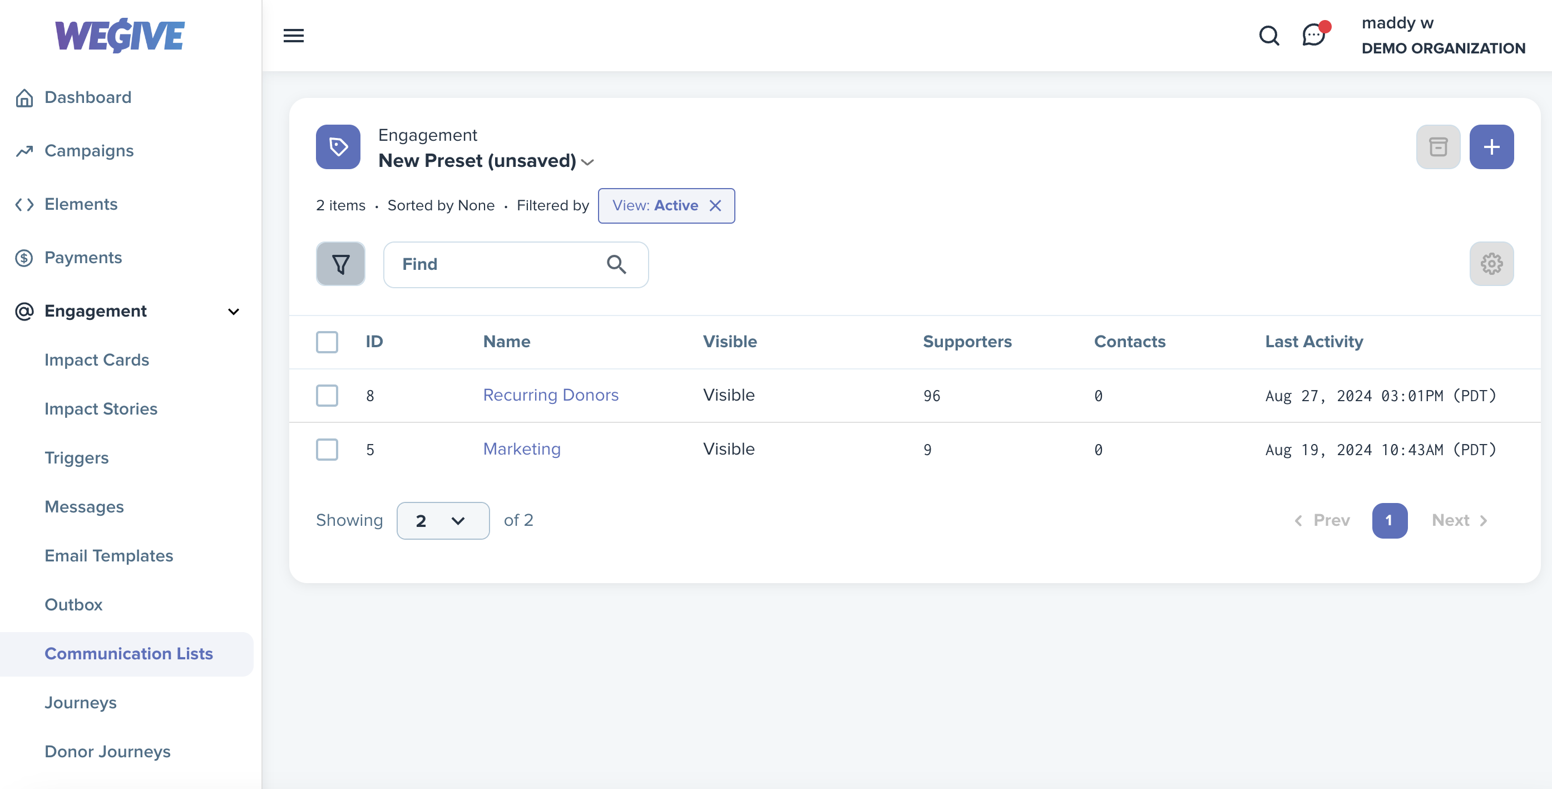
Task: Click the View: Active filter chip
Action: pyautogui.click(x=666, y=205)
